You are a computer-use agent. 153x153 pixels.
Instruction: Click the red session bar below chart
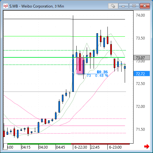click(x=100, y=144)
